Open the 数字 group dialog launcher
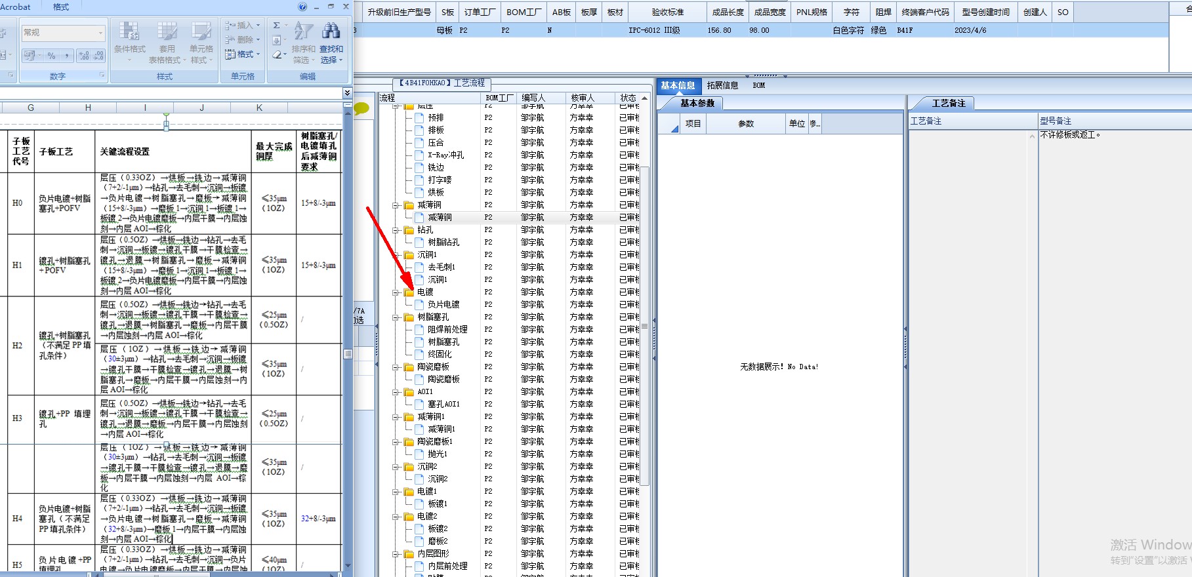The height and width of the screenshot is (577, 1192). [102, 75]
